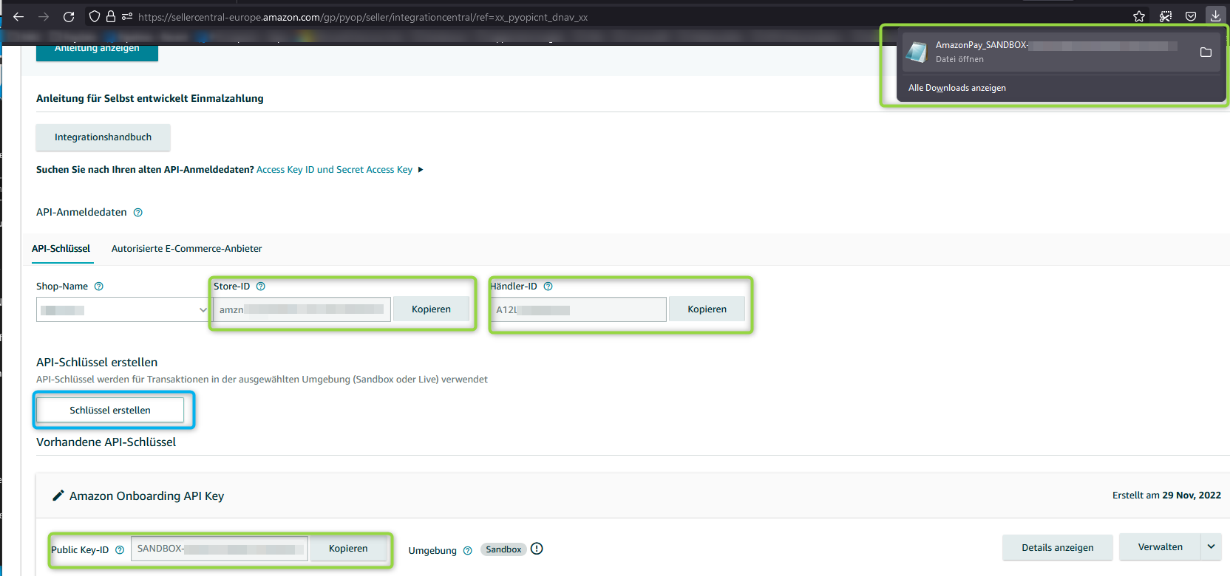The width and height of the screenshot is (1230, 576).
Task: Open help icon next to Shop-Name
Action: (x=99, y=287)
